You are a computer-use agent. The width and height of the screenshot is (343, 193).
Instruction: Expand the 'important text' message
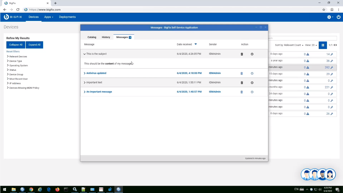click(85, 83)
